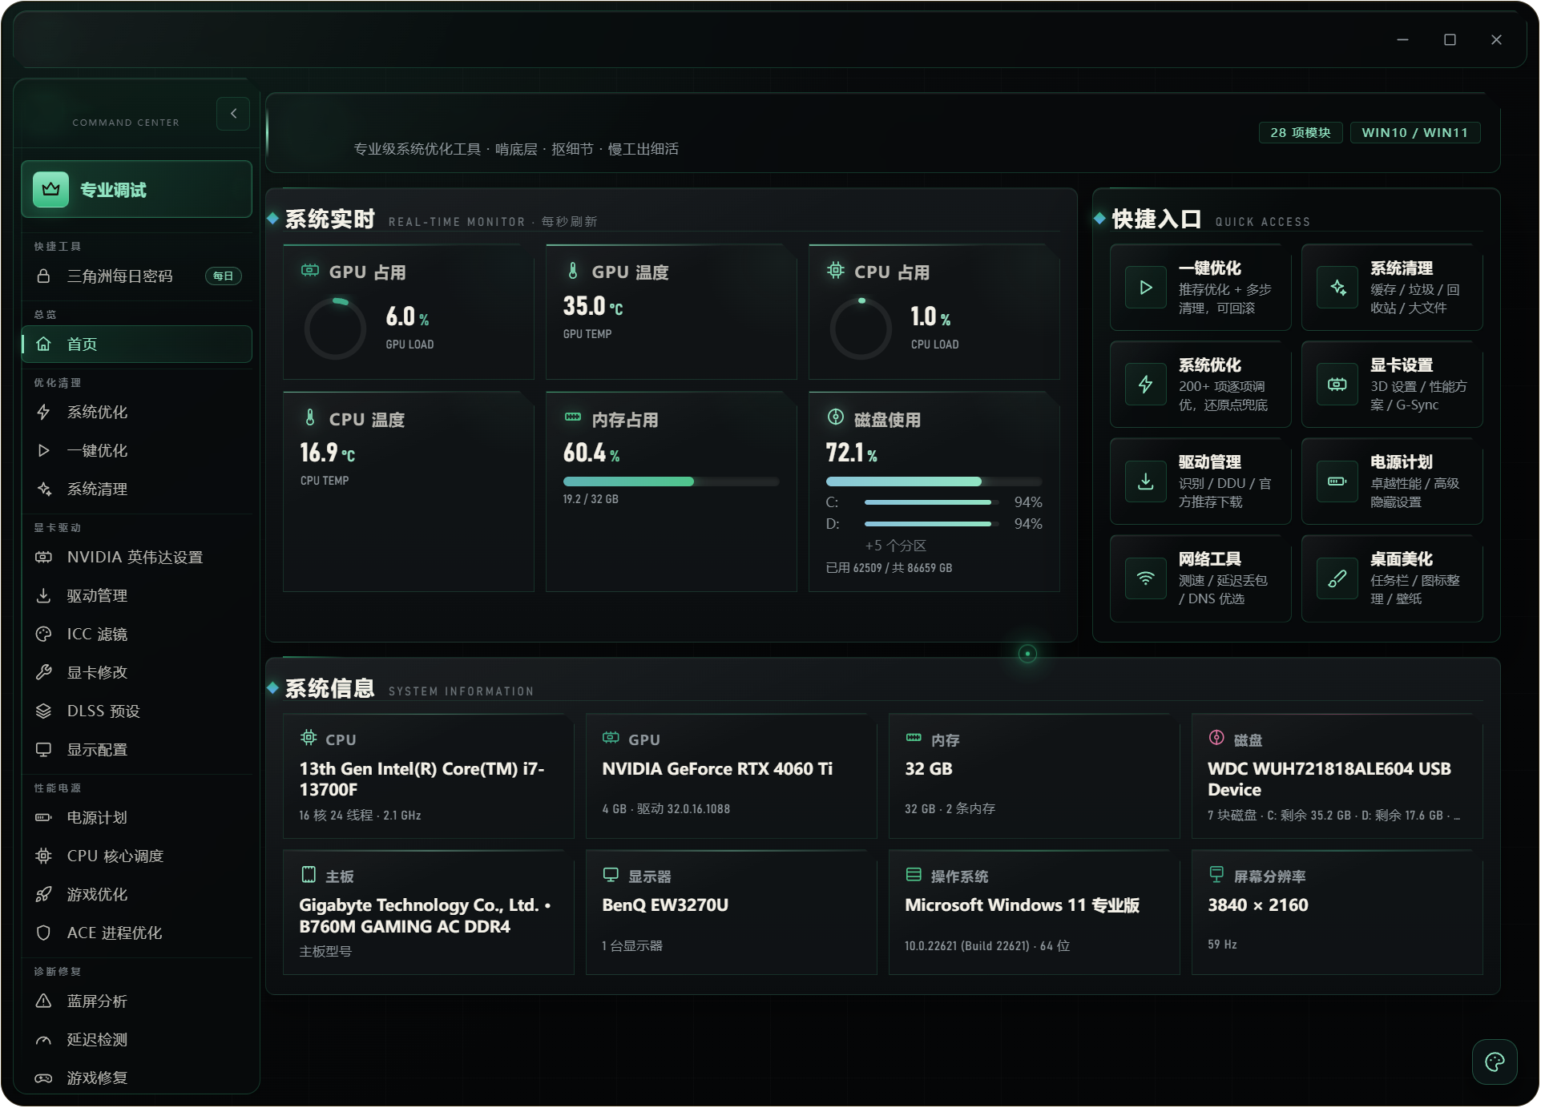Click the '3840 × 2160' resolution value
Viewport: 1541px width, 1108px height.
point(1257,905)
